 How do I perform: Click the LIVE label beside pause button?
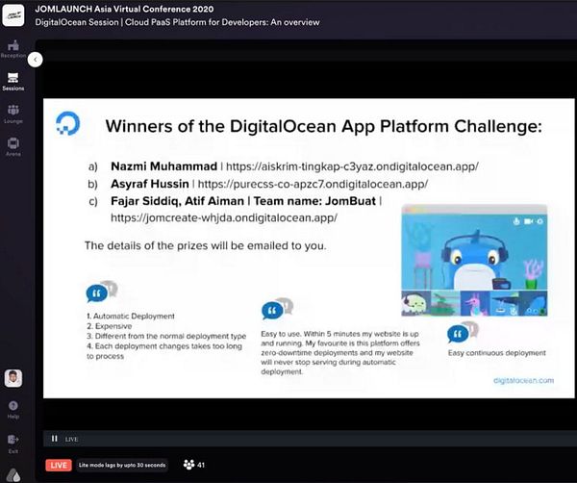coord(71,439)
